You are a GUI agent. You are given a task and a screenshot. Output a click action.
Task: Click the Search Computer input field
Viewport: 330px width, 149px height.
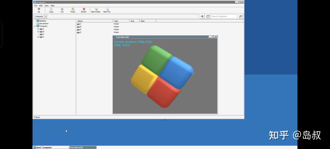coord(224,16)
